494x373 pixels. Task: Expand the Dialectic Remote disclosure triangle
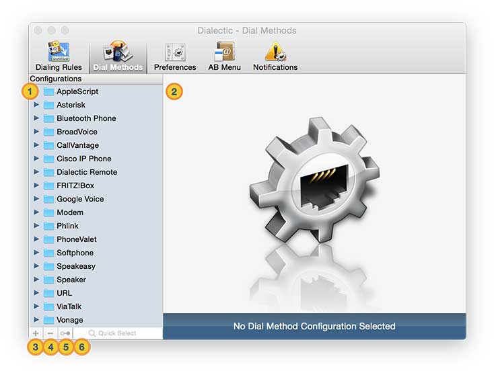point(36,172)
